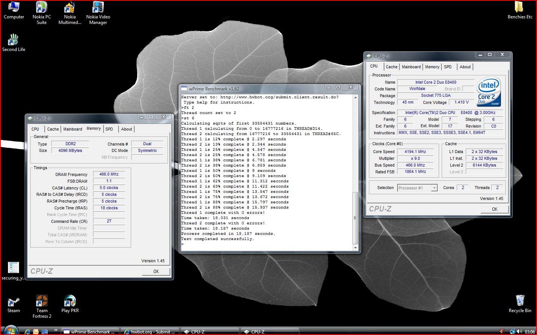Open the Benchies Etc folder
This screenshot has width=537, height=335.
point(520,11)
